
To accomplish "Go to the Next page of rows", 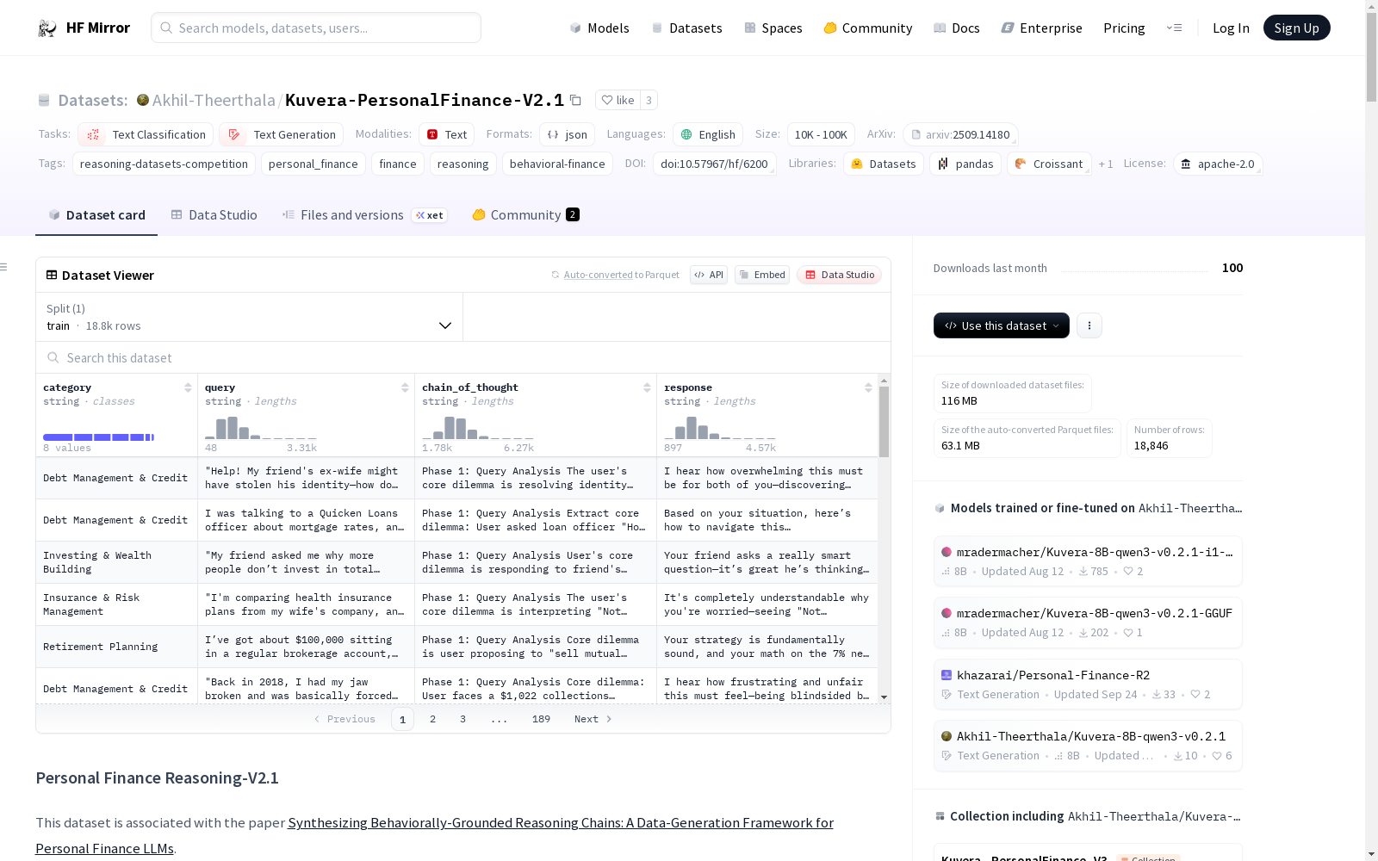I will (x=593, y=719).
